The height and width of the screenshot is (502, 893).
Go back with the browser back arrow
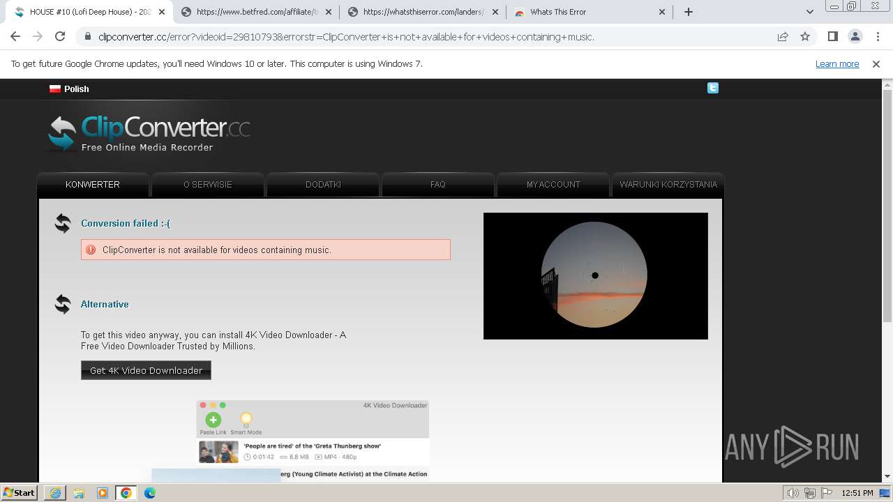point(15,36)
